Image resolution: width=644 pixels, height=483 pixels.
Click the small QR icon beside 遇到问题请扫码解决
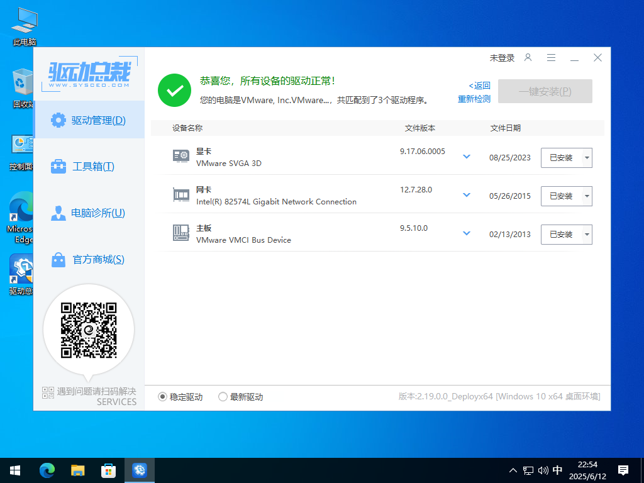click(x=48, y=392)
